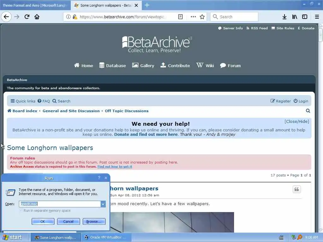Open Database in site navigation

point(113,66)
